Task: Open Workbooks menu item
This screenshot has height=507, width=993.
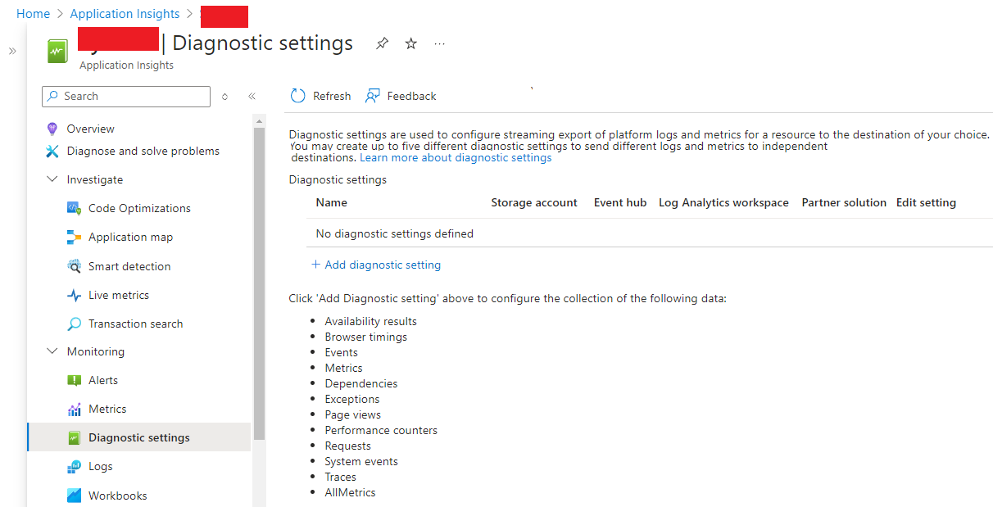Action: [118, 496]
